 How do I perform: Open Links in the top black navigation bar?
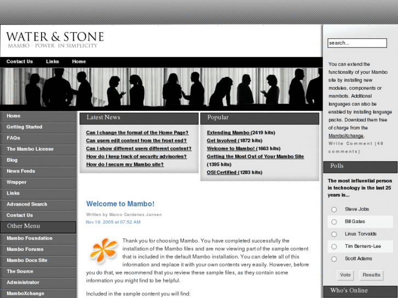53,62
